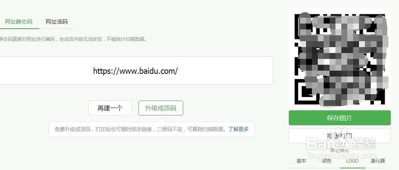
Task: Switch to the 颜色 color tab
Action: tap(327, 161)
